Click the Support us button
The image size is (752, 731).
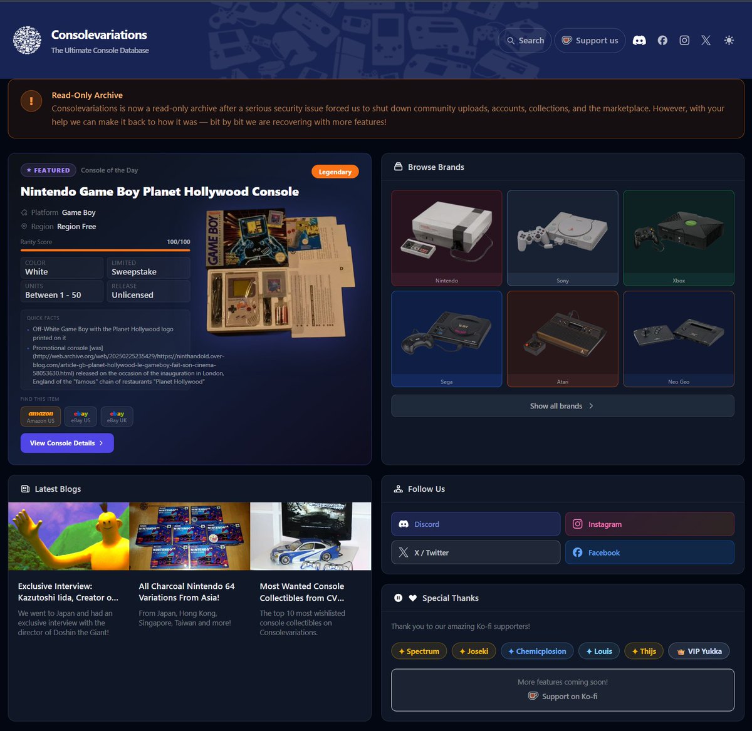coord(590,41)
